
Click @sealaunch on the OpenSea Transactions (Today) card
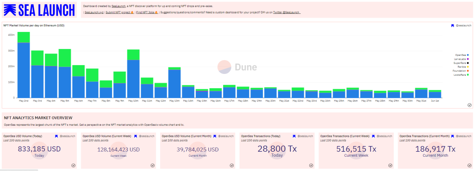click(305, 136)
